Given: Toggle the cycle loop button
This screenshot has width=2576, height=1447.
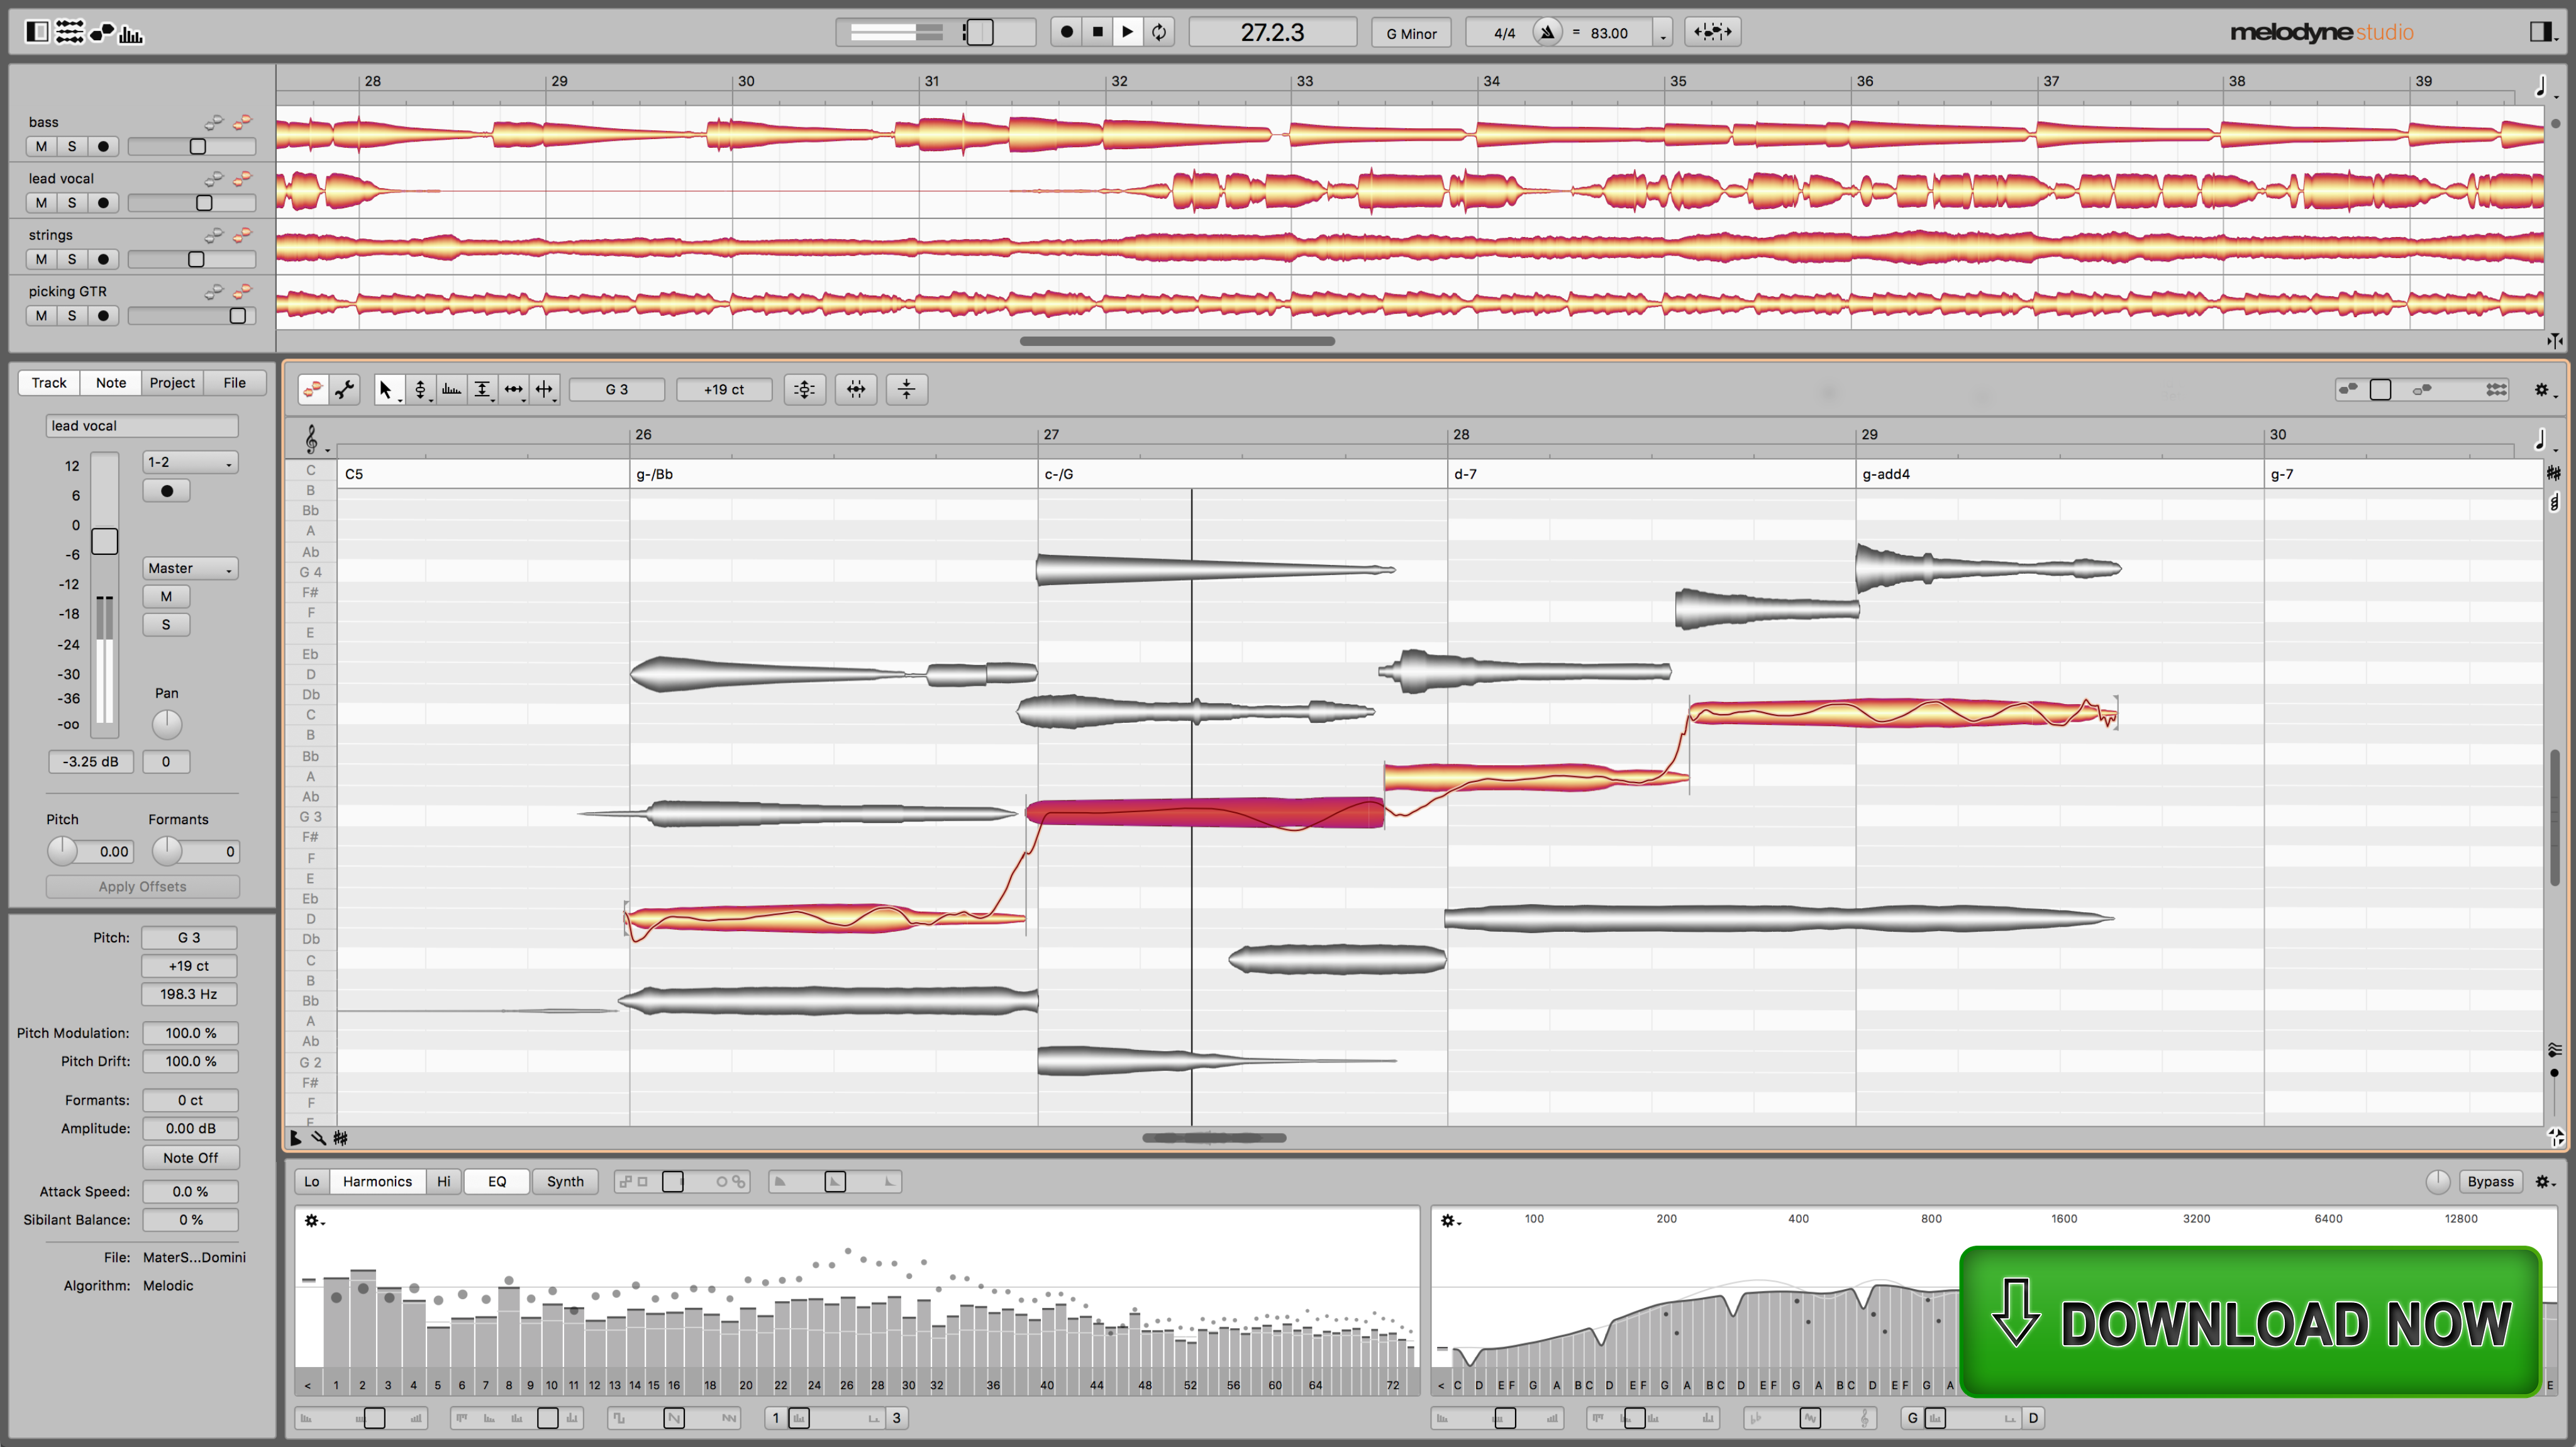Looking at the screenshot, I should [1159, 32].
